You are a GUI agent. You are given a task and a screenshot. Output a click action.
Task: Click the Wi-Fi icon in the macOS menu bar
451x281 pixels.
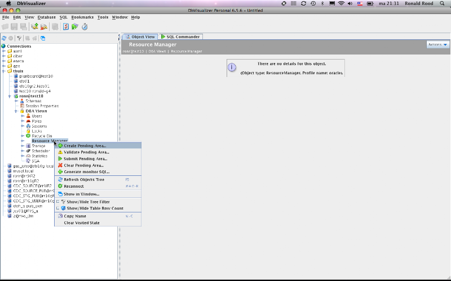(x=341, y=3)
